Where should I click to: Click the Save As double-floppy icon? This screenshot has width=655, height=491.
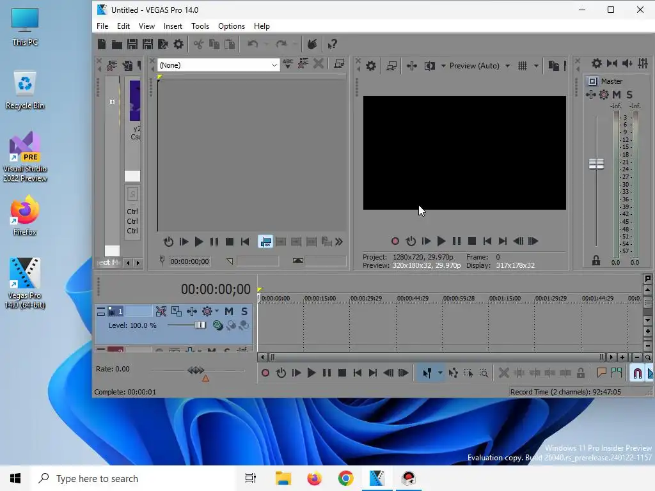[148, 44]
